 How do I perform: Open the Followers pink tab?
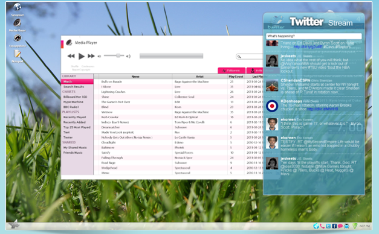pyautogui.click(x=232, y=71)
